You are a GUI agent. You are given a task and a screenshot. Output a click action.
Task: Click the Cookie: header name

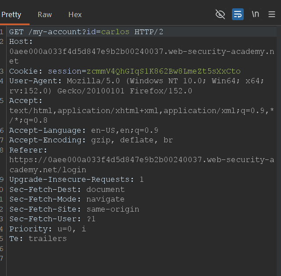[x=26, y=71]
